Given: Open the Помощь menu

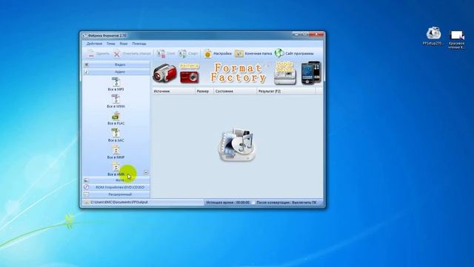Looking at the screenshot, I should [139, 44].
